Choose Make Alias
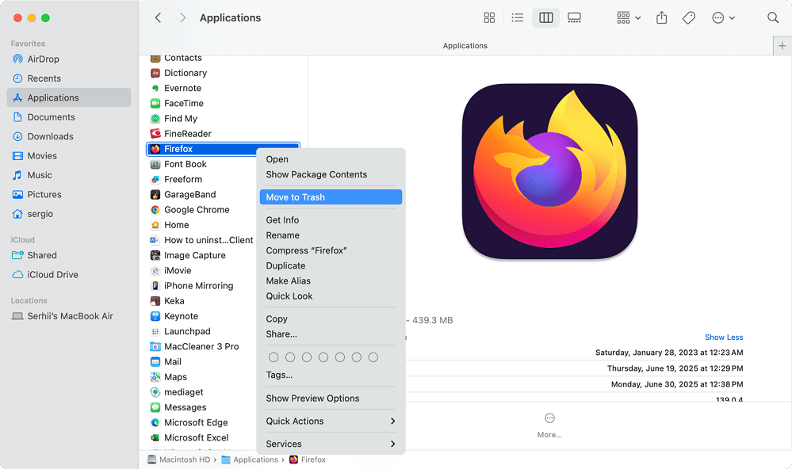 (x=331, y=280)
